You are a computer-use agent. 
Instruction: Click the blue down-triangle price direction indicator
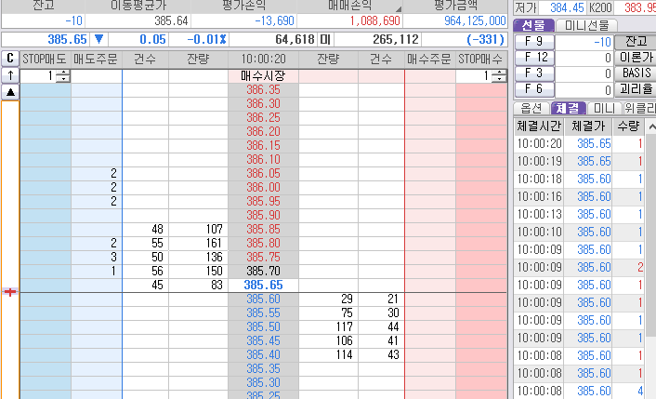pos(98,39)
